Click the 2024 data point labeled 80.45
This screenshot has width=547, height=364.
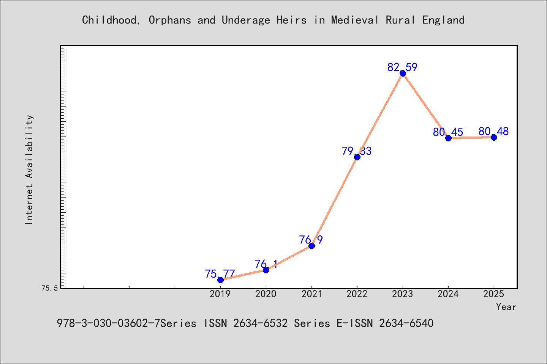click(448, 138)
